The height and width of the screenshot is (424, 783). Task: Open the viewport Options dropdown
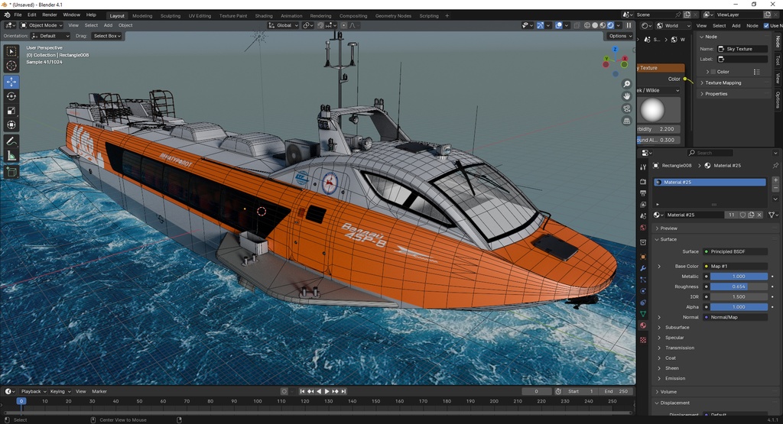(x=620, y=36)
